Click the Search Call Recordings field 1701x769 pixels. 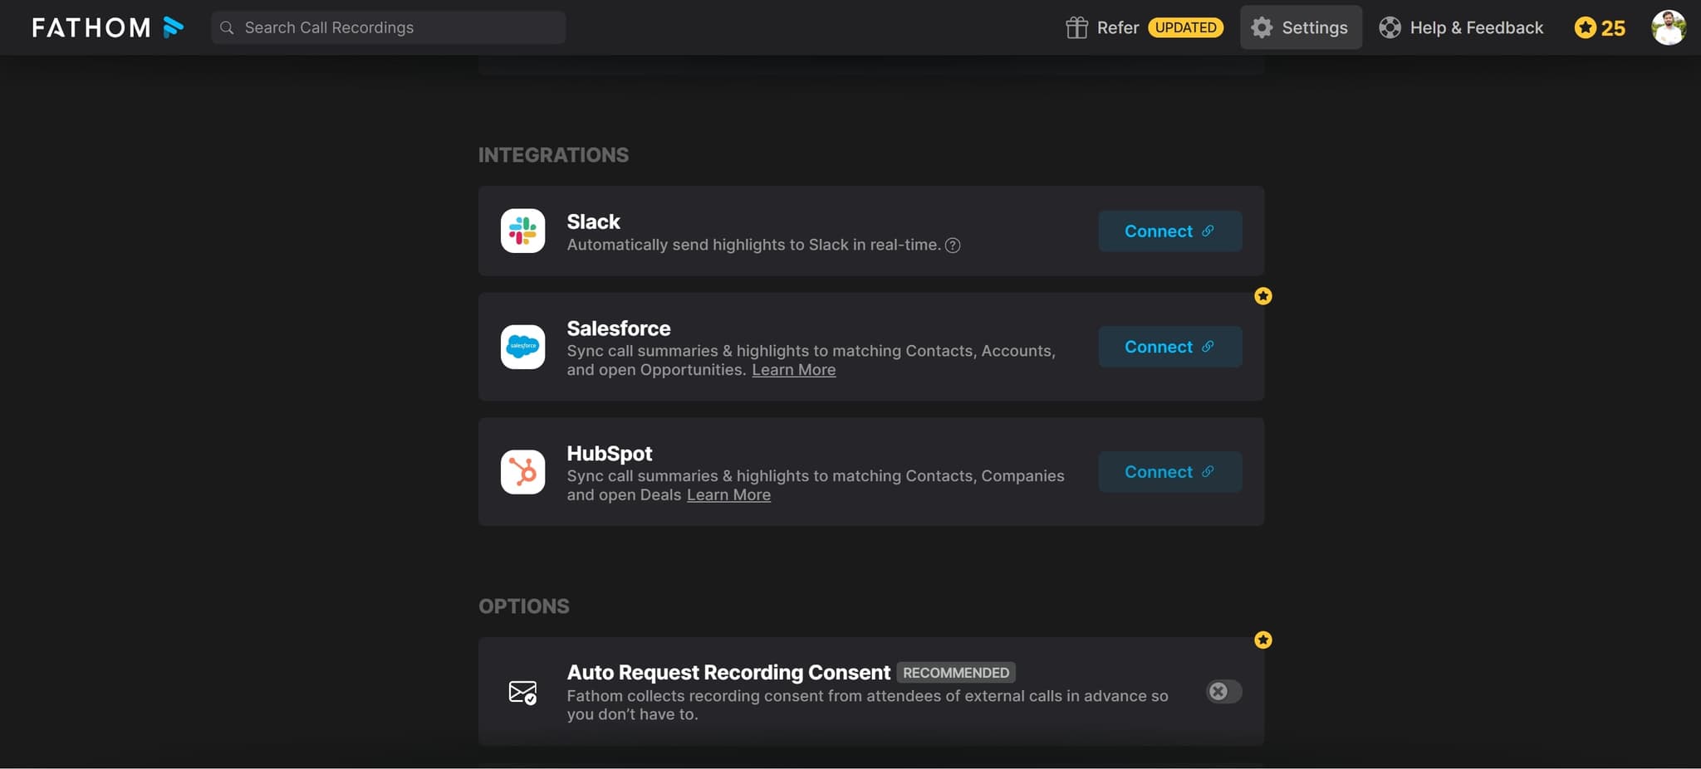(387, 27)
